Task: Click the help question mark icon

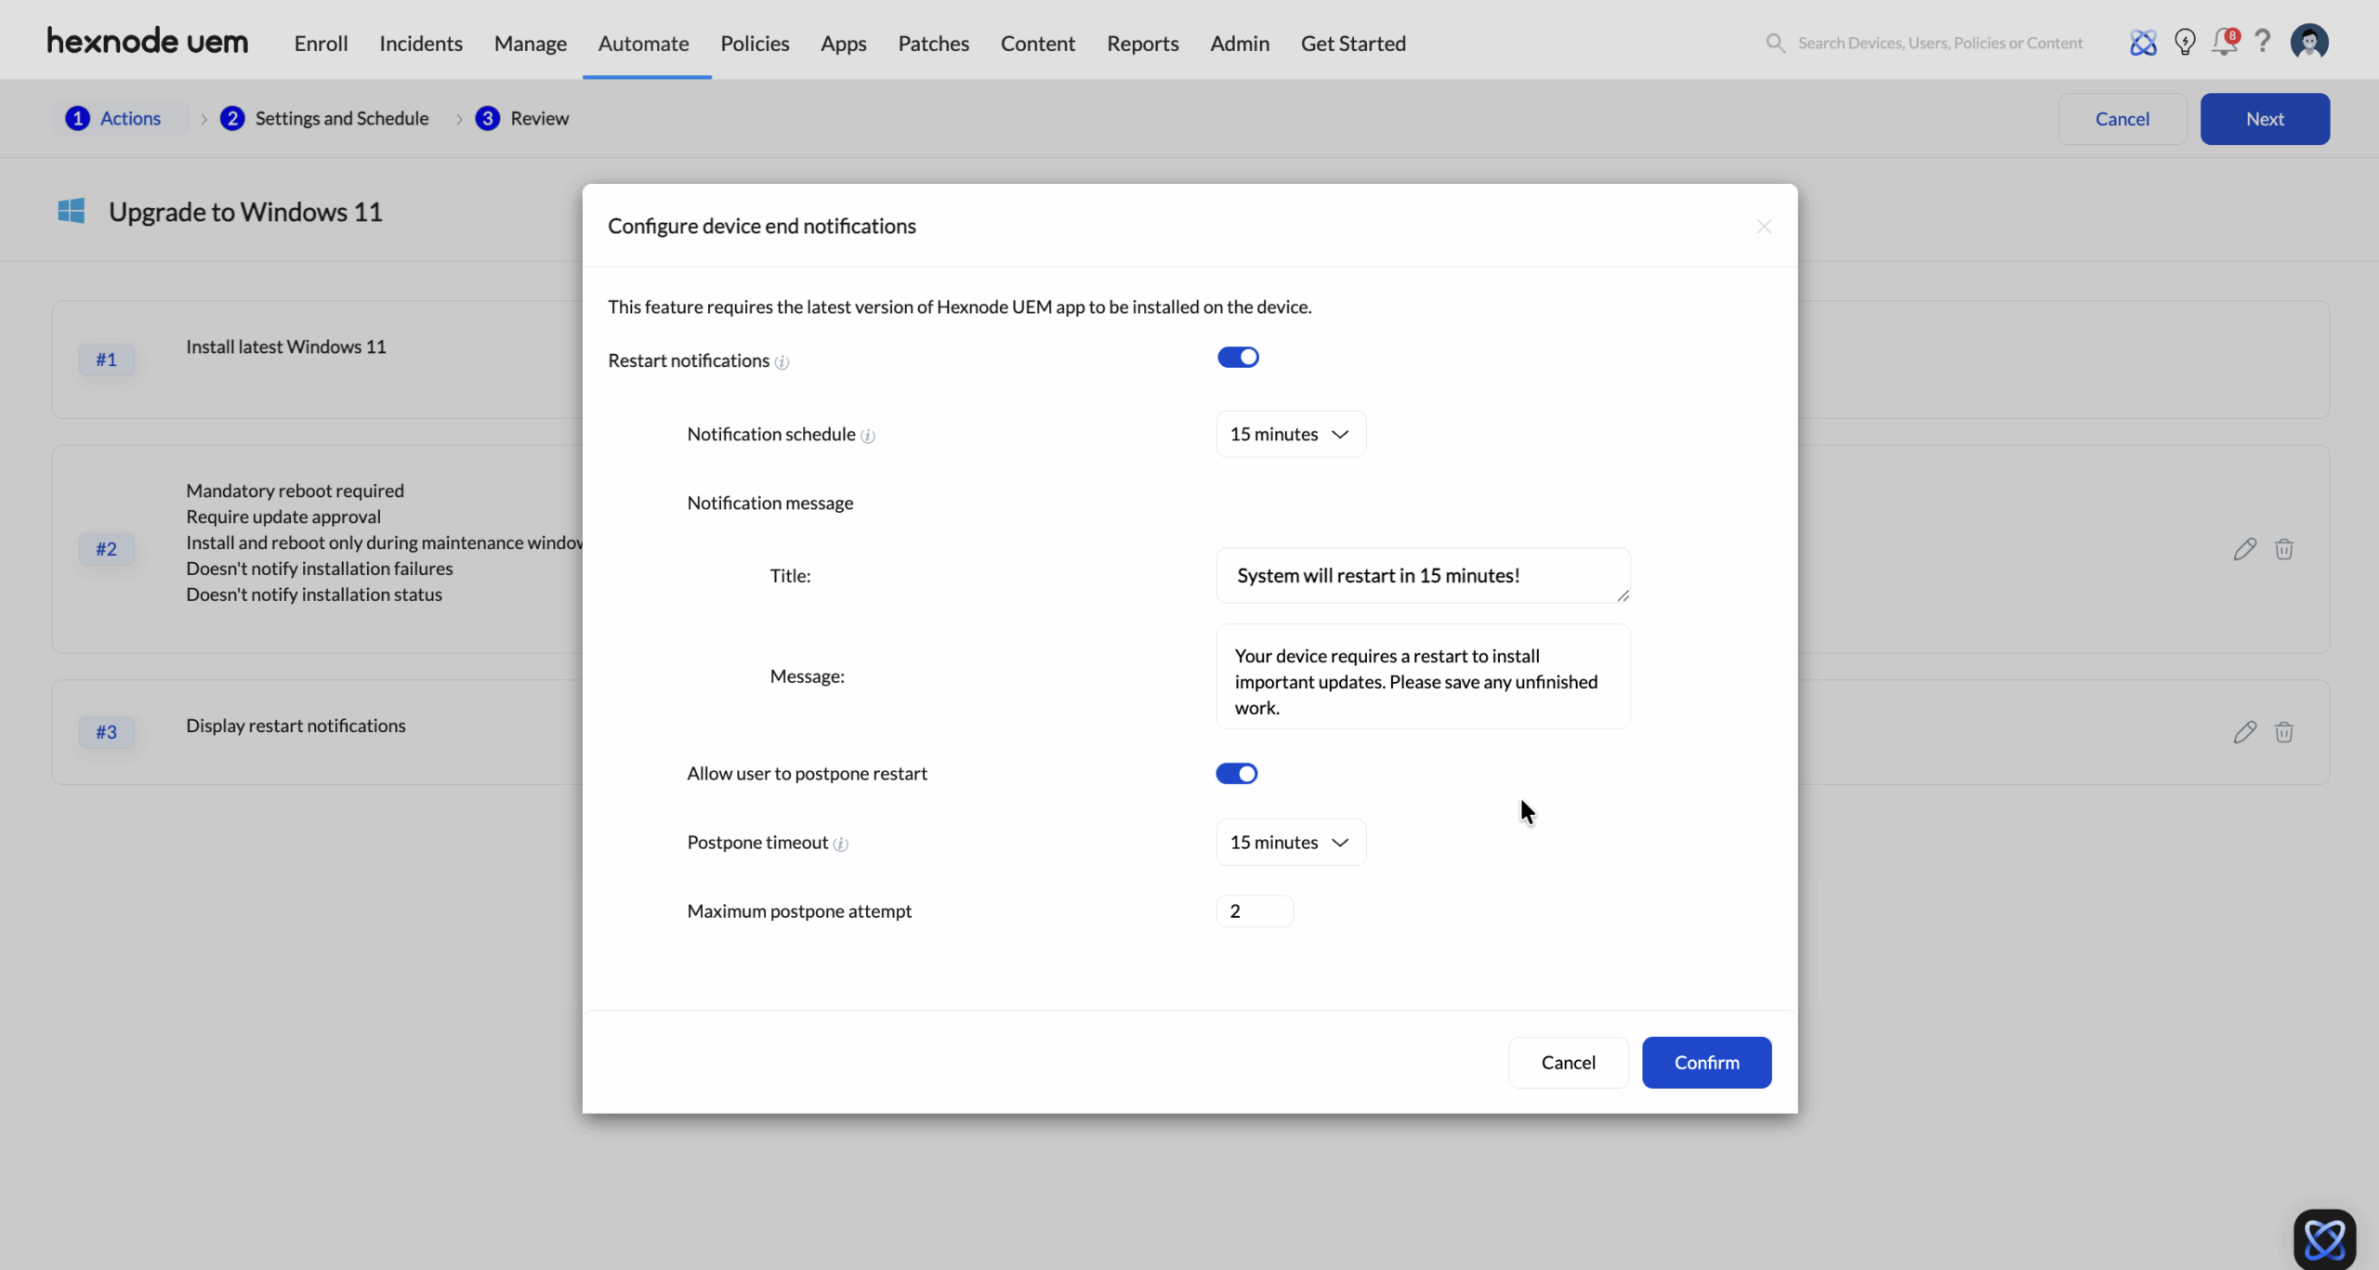Action: click(2263, 42)
